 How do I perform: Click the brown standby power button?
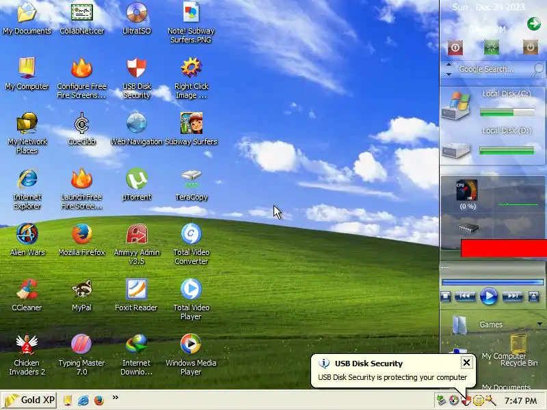tap(531, 47)
